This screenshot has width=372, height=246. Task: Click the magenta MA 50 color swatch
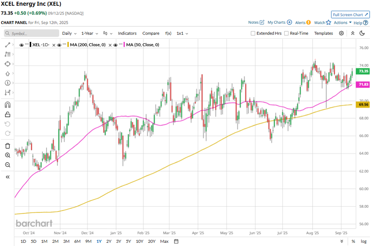click(124, 45)
